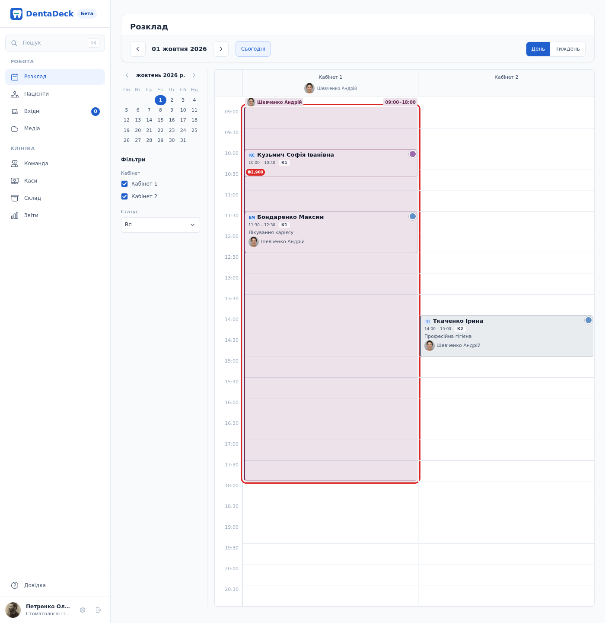Show previous month in mini calendar

coord(127,75)
